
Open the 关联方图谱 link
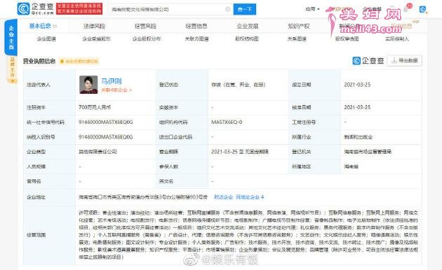196,38
